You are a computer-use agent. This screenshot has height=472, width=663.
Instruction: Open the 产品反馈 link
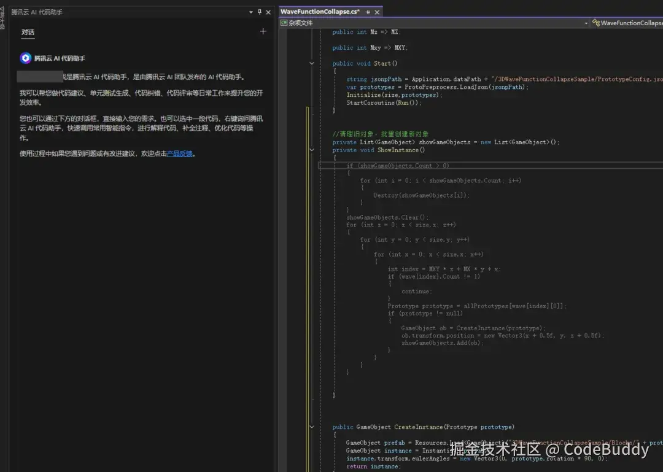(x=180, y=153)
